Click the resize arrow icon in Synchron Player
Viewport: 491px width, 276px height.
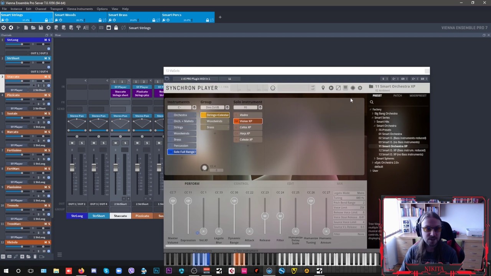[x=338, y=88]
